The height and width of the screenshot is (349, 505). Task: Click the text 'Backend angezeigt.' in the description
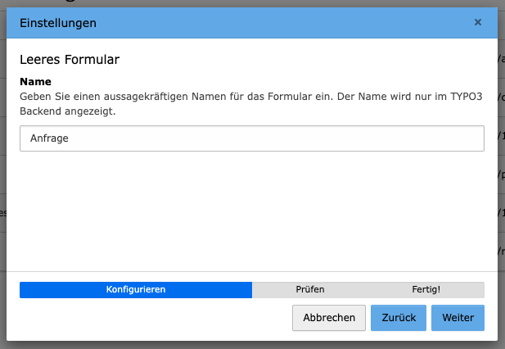point(68,111)
